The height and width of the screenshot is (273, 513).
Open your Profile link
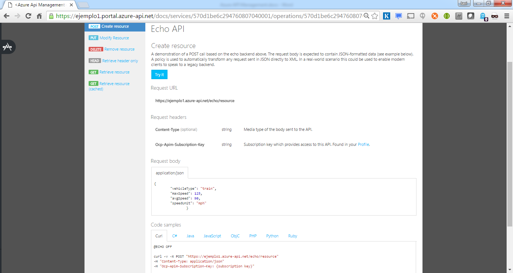363,144
